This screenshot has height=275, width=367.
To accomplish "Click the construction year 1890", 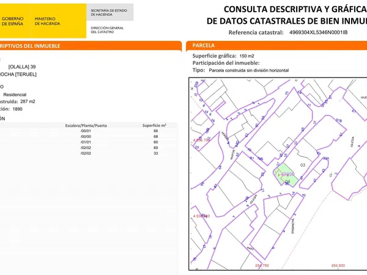I will (x=17, y=109).
